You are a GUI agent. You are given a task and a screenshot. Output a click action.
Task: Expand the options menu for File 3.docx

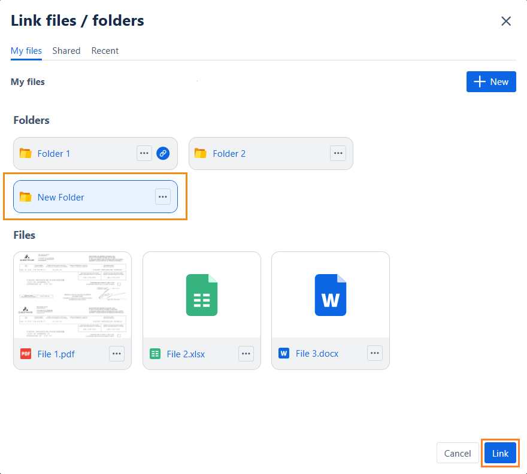pos(375,354)
